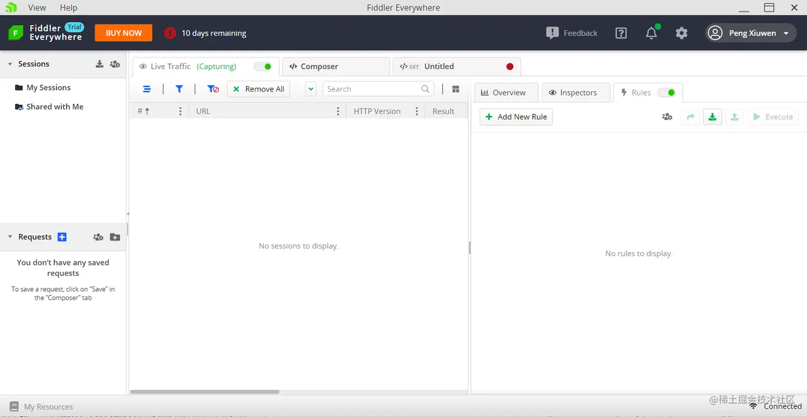Image resolution: width=807 pixels, height=417 pixels.
Task: Open the Peng Xiuwen account dropdown
Action: (x=751, y=33)
